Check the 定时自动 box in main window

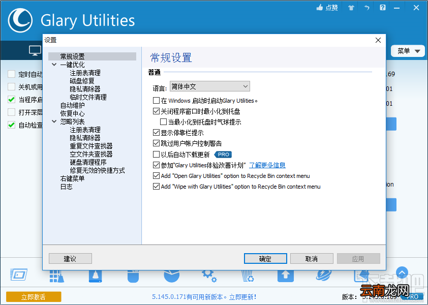pos(12,74)
